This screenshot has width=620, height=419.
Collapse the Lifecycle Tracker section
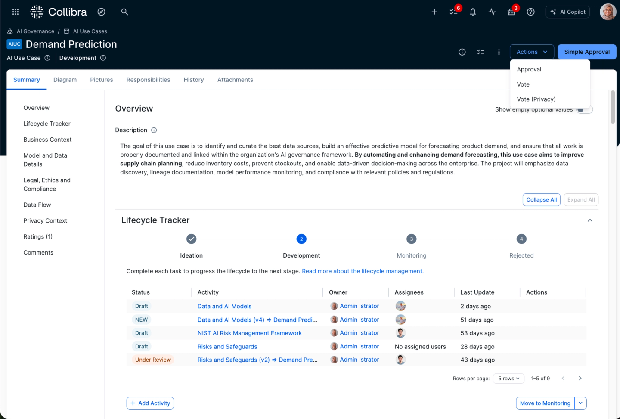pyautogui.click(x=590, y=220)
